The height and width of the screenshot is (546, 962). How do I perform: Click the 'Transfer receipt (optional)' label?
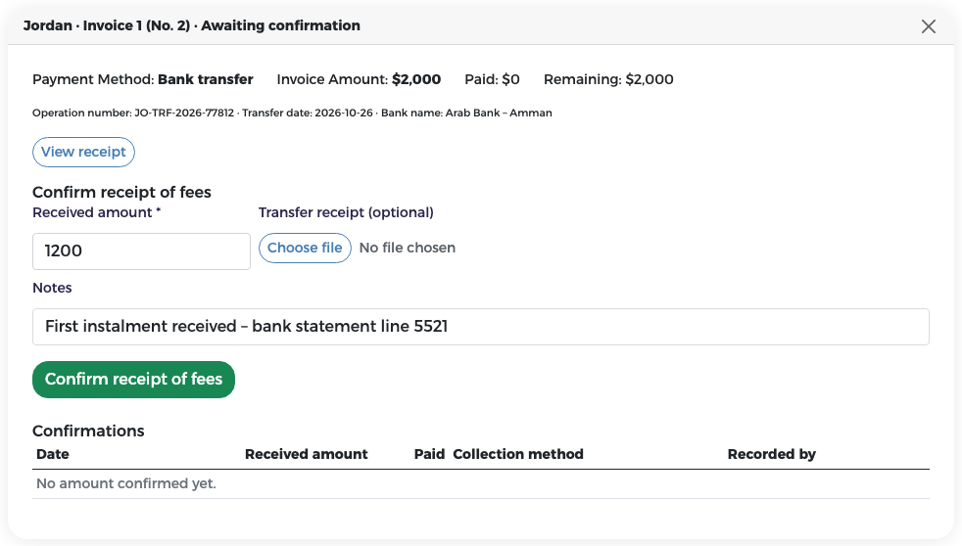pos(346,212)
